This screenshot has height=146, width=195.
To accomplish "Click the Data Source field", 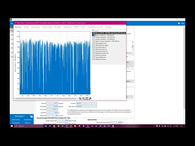I will pyautogui.click(x=87, y=106).
